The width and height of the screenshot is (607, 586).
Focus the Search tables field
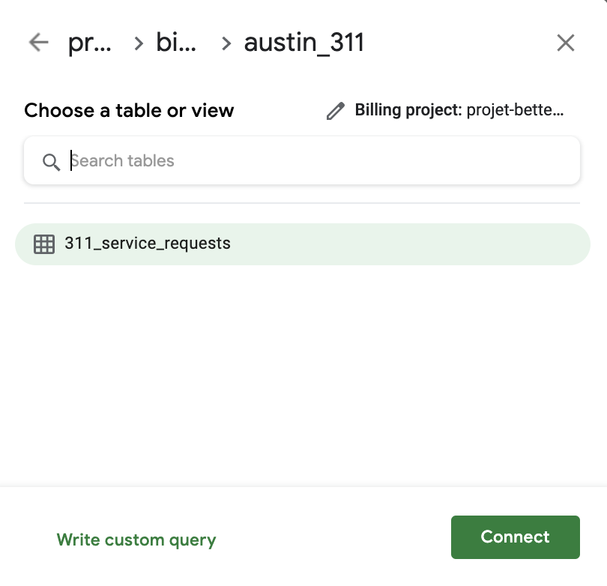tap(315, 160)
